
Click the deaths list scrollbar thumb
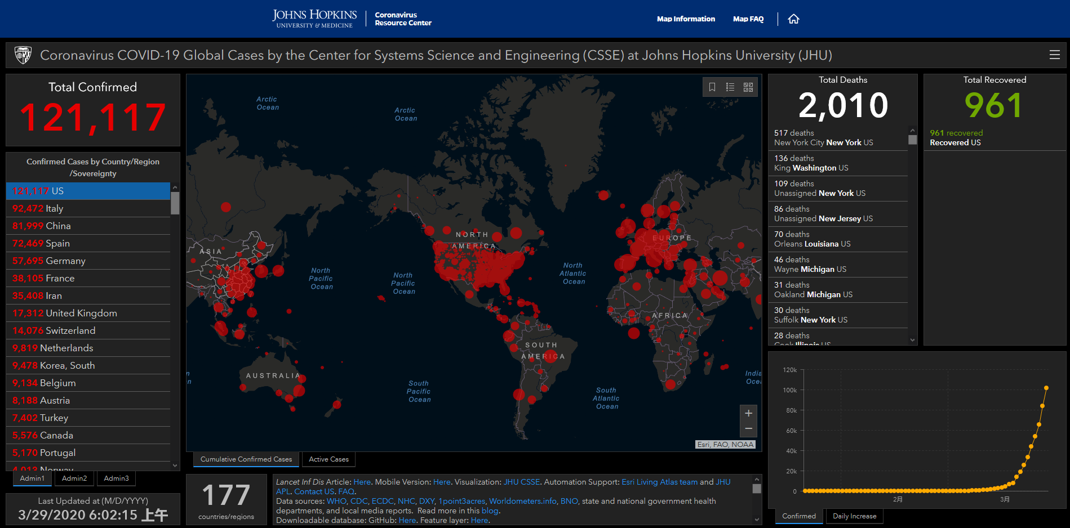[913, 140]
